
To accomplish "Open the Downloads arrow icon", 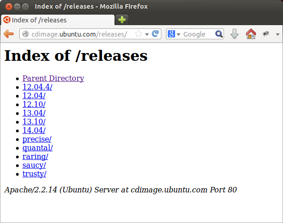I will (235, 34).
